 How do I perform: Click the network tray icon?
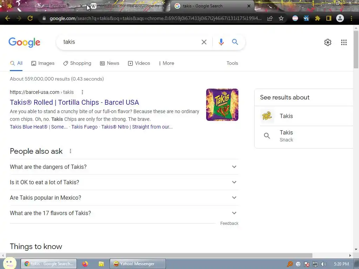tap(315, 264)
